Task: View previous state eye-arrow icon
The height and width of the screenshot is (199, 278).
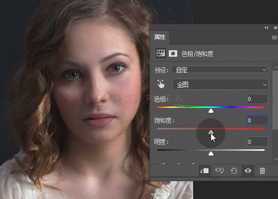Action: click(x=219, y=171)
